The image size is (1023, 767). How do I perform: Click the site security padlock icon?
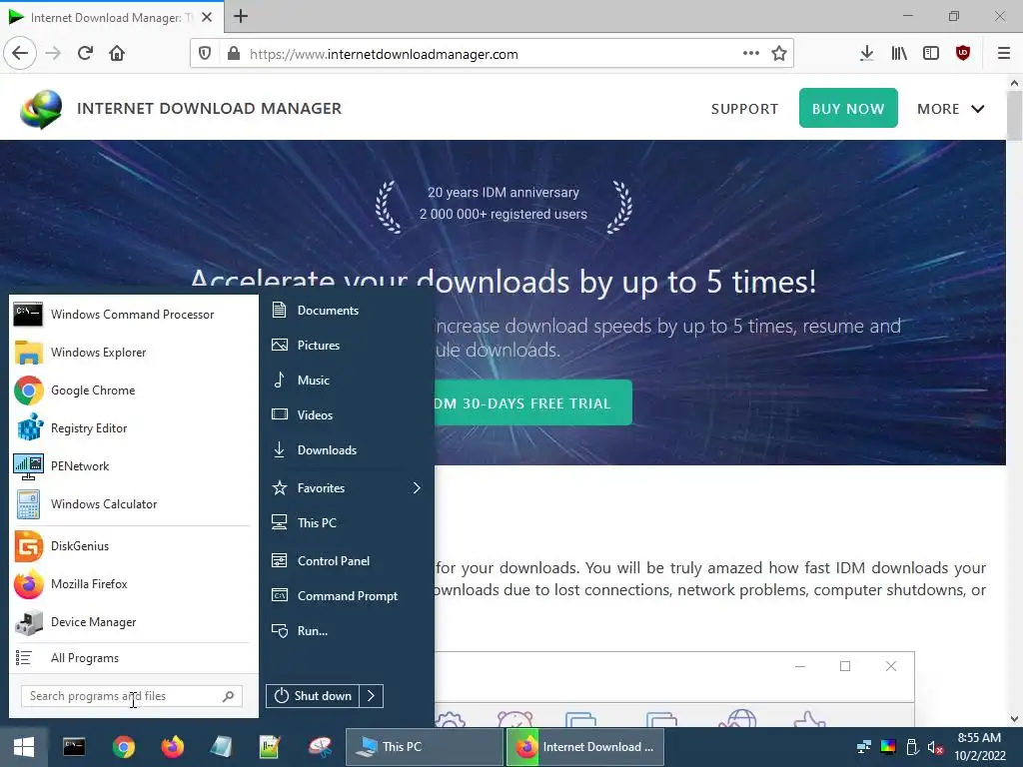[x=234, y=54]
